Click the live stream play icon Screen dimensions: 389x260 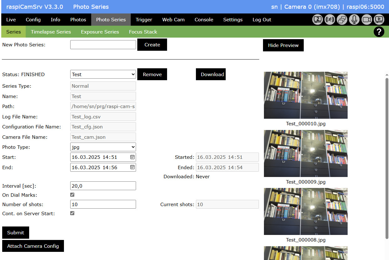point(379,19)
